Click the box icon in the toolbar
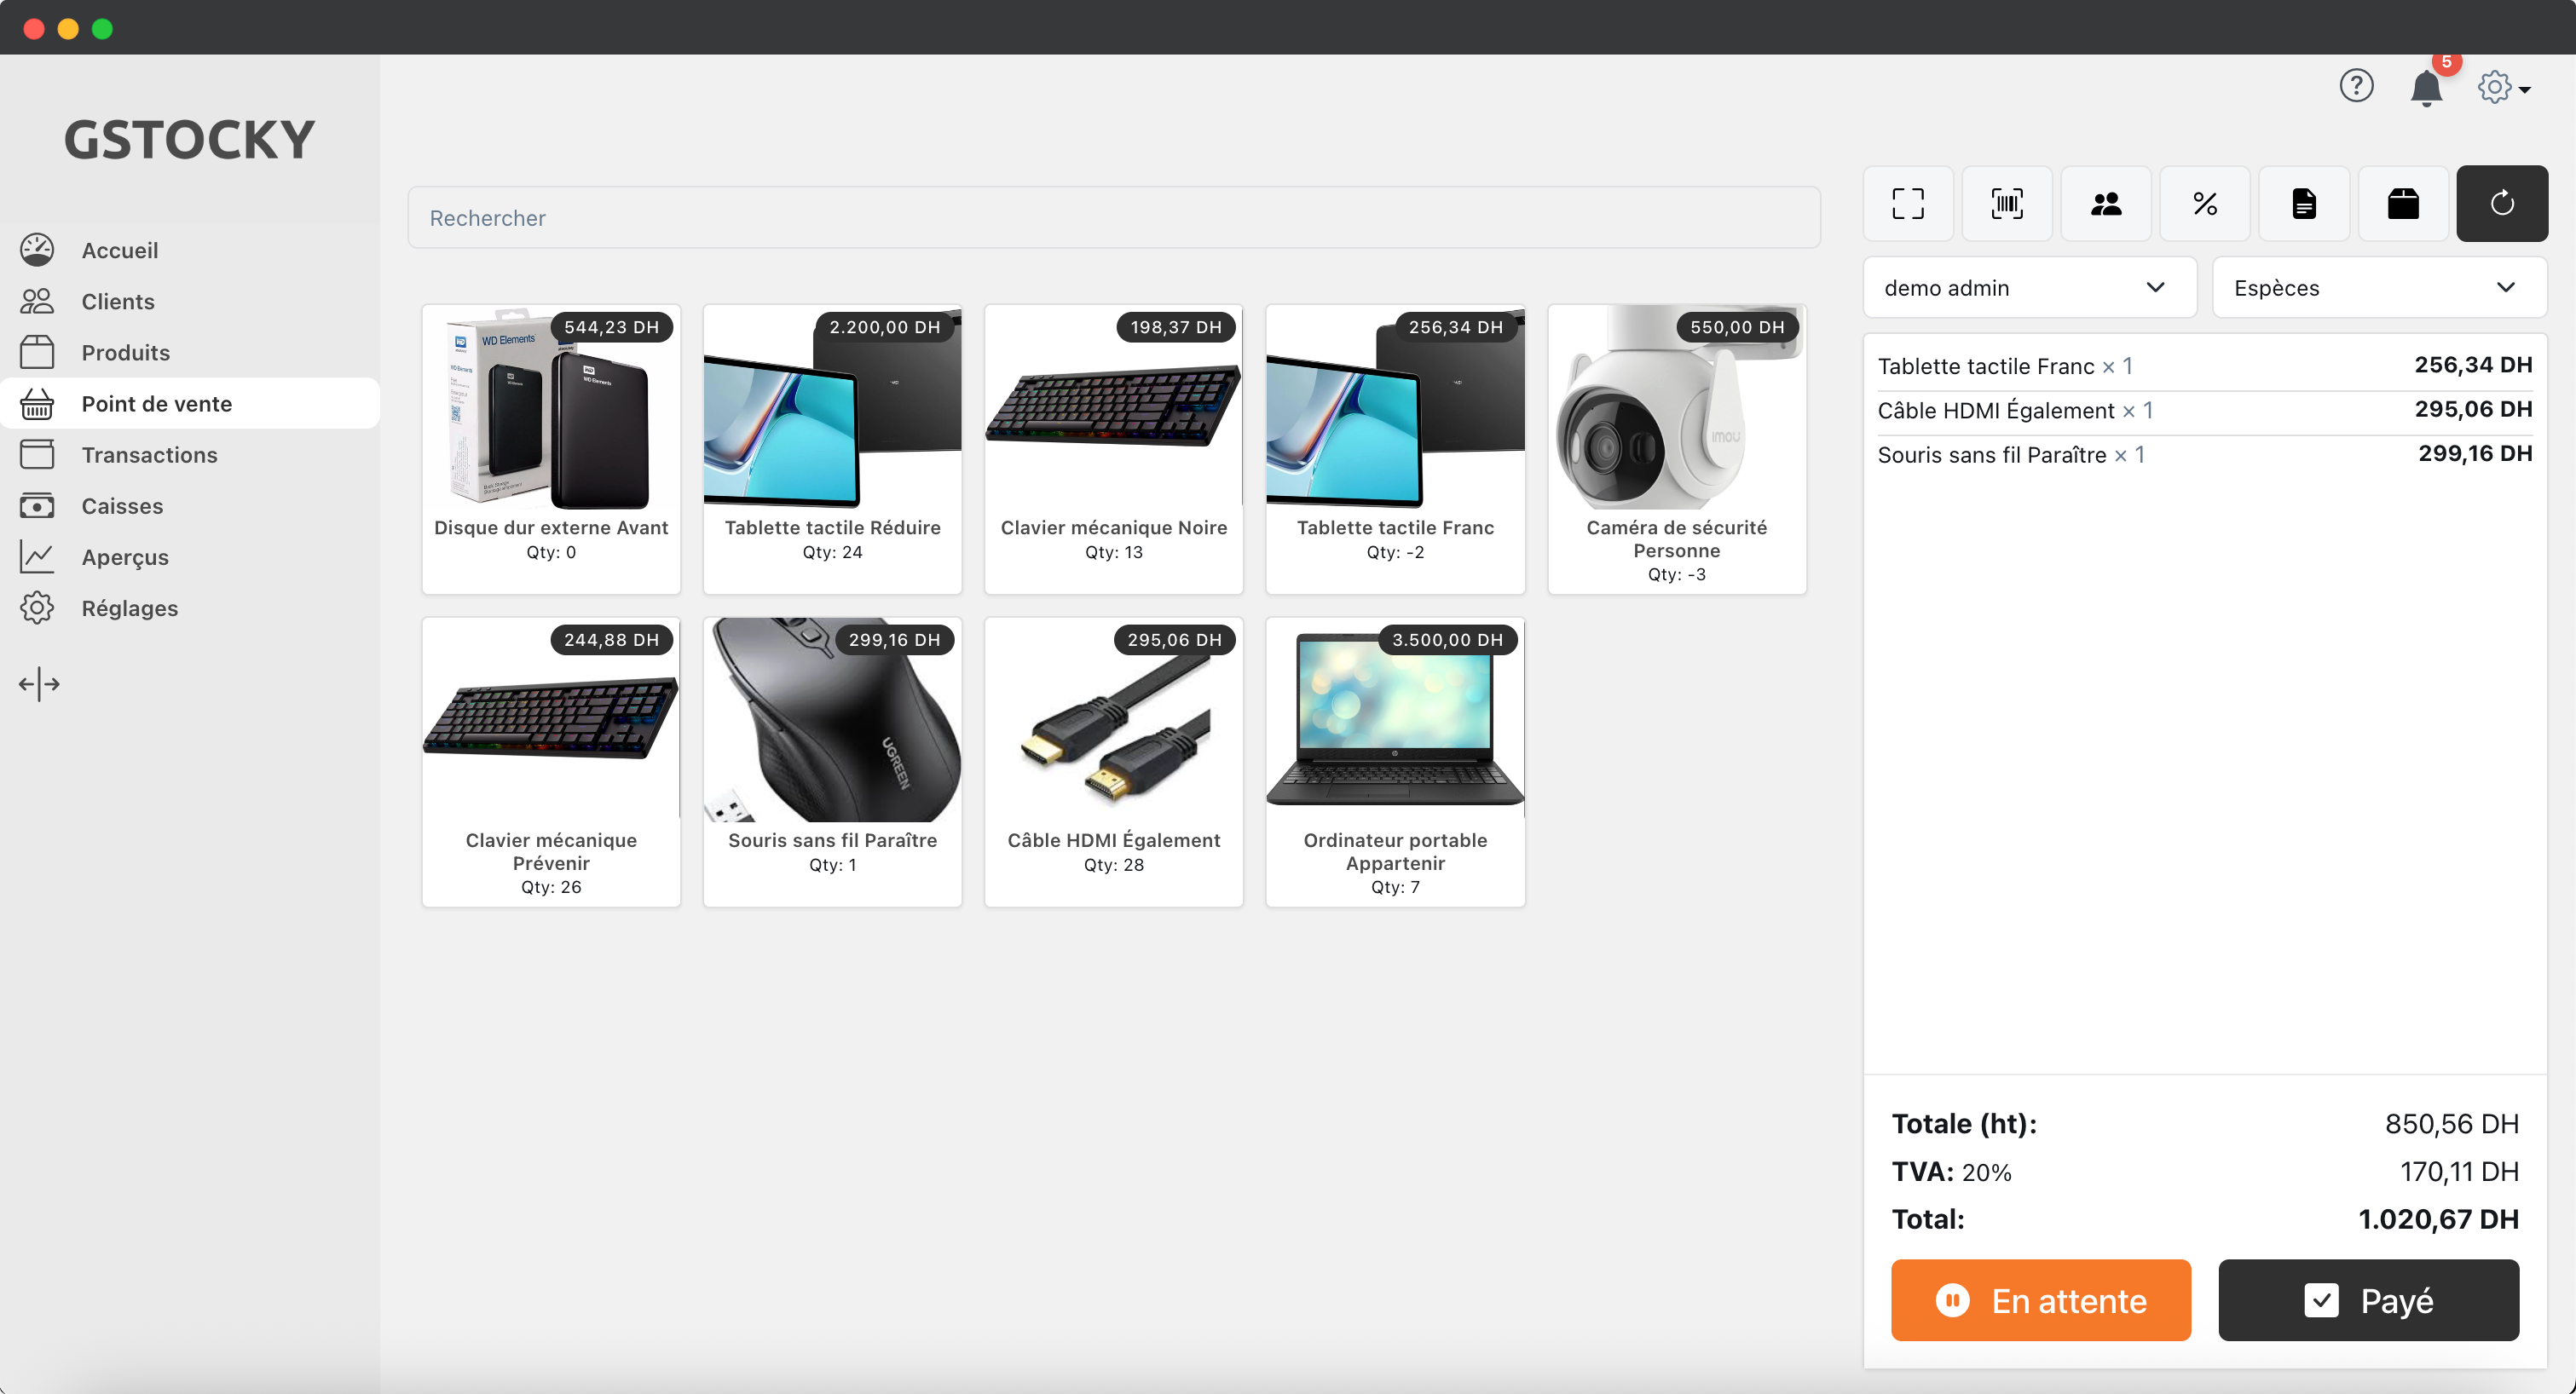This screenshot has width=2576, height=1394. (2402, 204)
